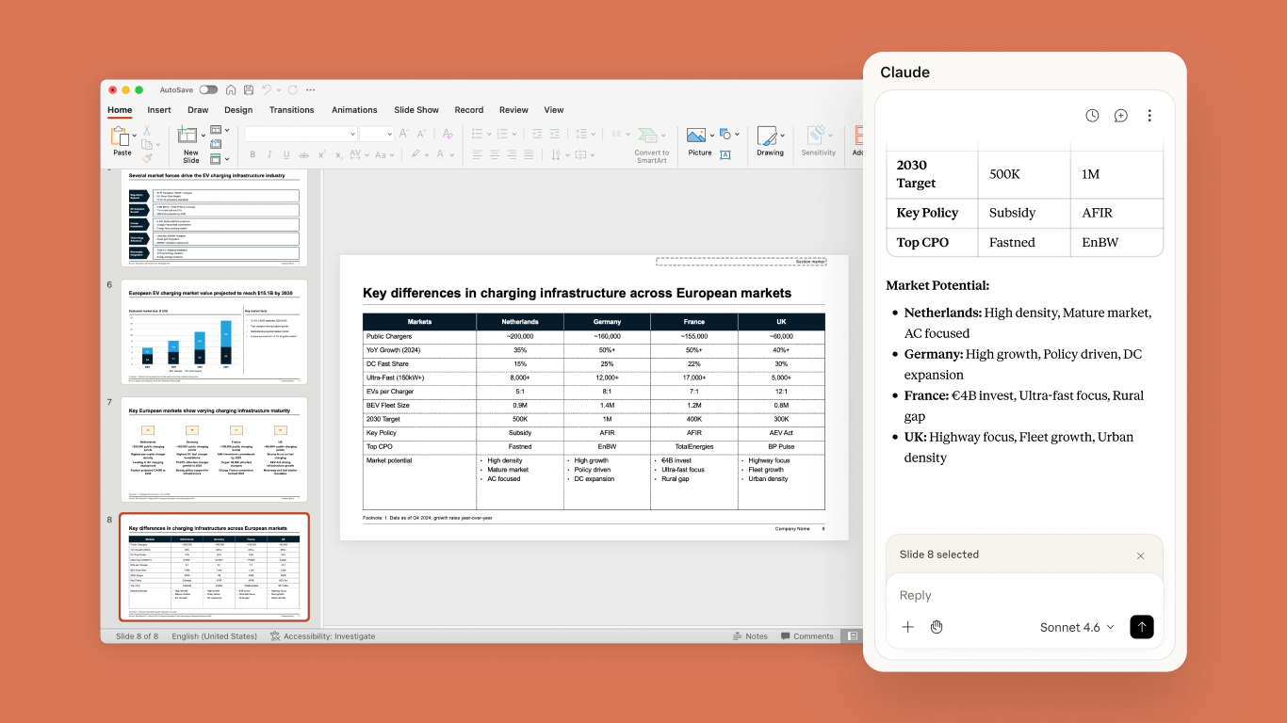This screenshot has height=723, width=1287.
Task: Open the Transitions ribbon tab
Action: pos(292,110)
